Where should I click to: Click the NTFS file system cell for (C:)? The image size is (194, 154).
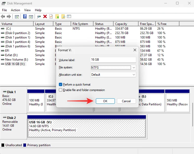click(x=76, y=29)
